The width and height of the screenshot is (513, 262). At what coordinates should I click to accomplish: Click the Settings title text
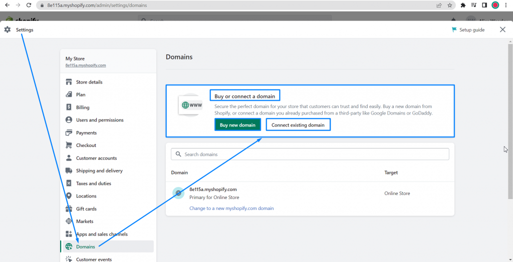pos(25,29)
